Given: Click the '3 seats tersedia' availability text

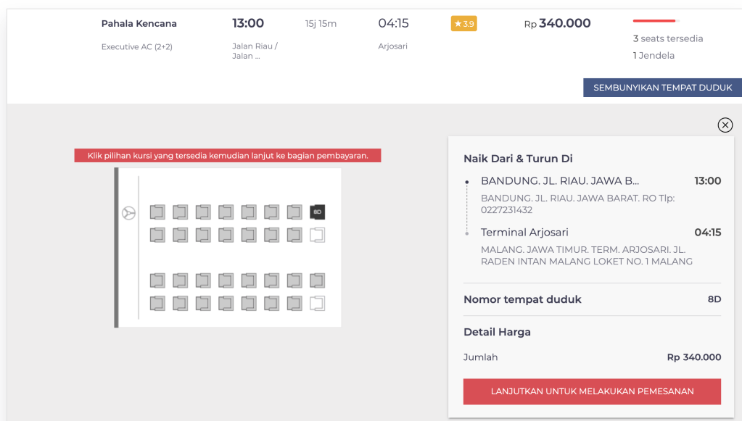Looking at the screenshot, I should coord(668,38).
